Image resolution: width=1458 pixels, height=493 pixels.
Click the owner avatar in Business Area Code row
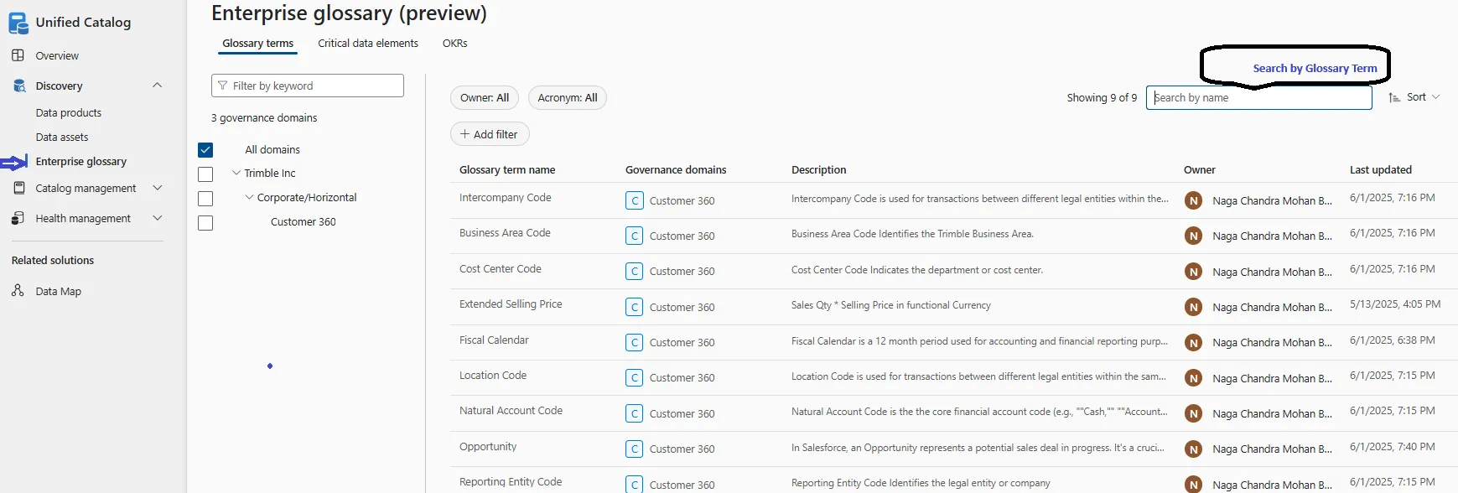click(1193, 236)
